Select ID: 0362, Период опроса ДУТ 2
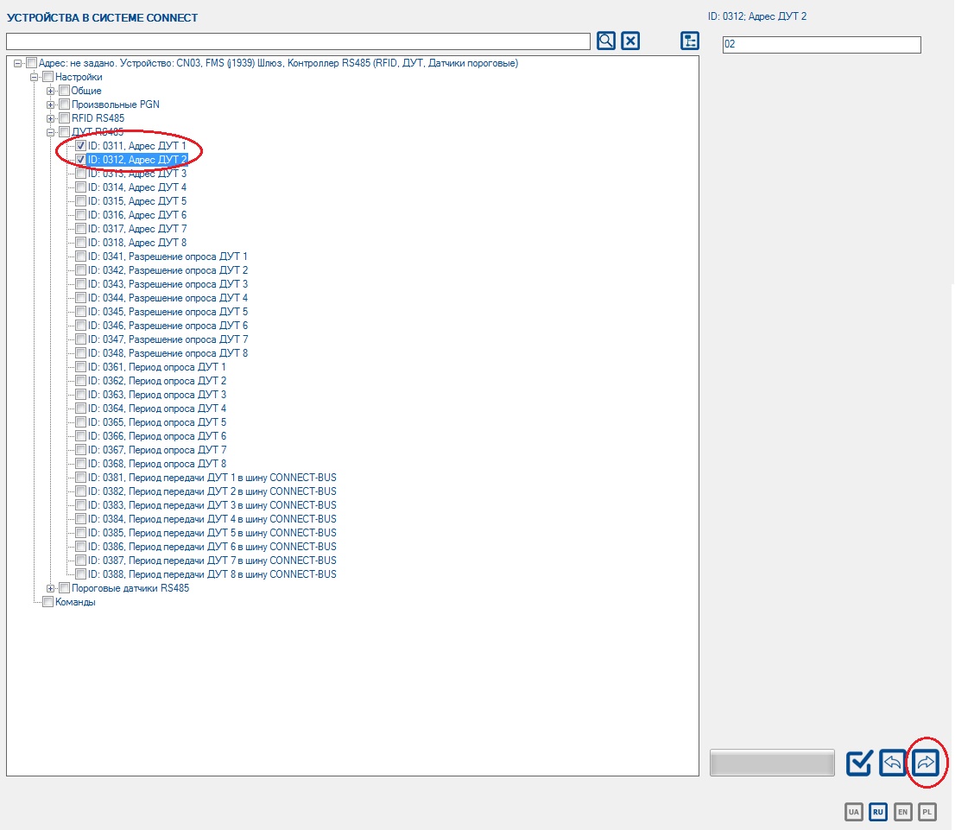This screenshot has width=955, height=830. (x=157, y=381)
